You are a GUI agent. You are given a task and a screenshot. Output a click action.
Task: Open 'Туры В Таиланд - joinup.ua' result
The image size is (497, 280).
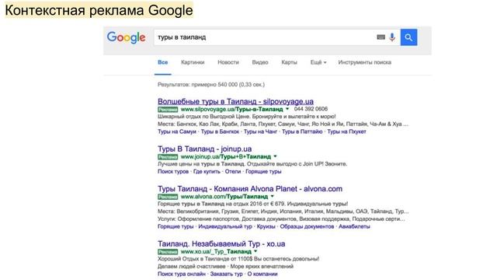coord(205,149)
